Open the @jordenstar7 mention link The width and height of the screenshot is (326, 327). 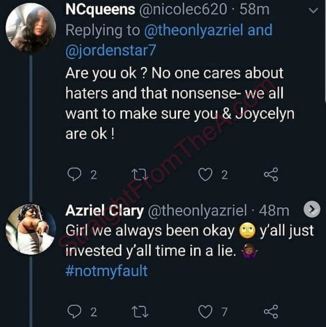pyautogui.click(x=111, y=51)
